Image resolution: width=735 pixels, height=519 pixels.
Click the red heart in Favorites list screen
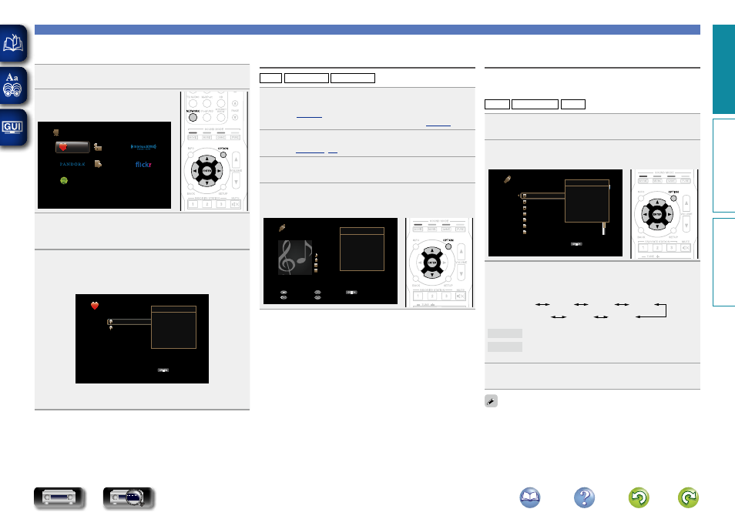[95, 306]
